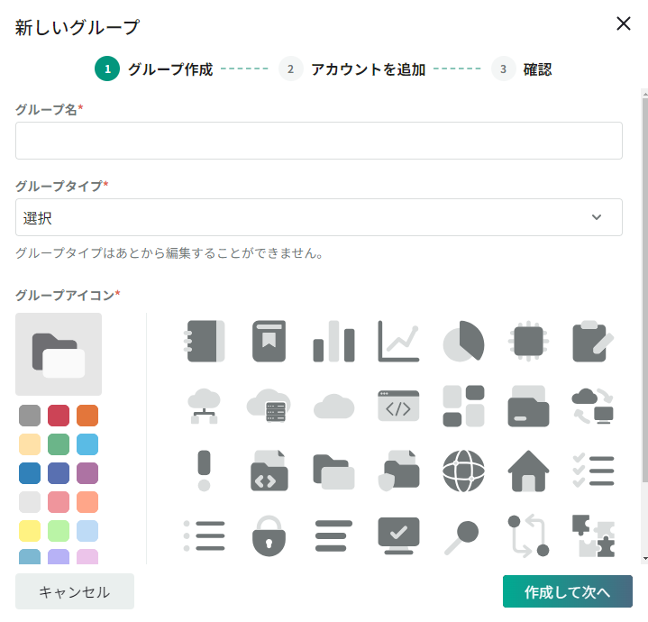Choose the green color swatch
This screenshot has height=622, width=648.
click(59, 444)
